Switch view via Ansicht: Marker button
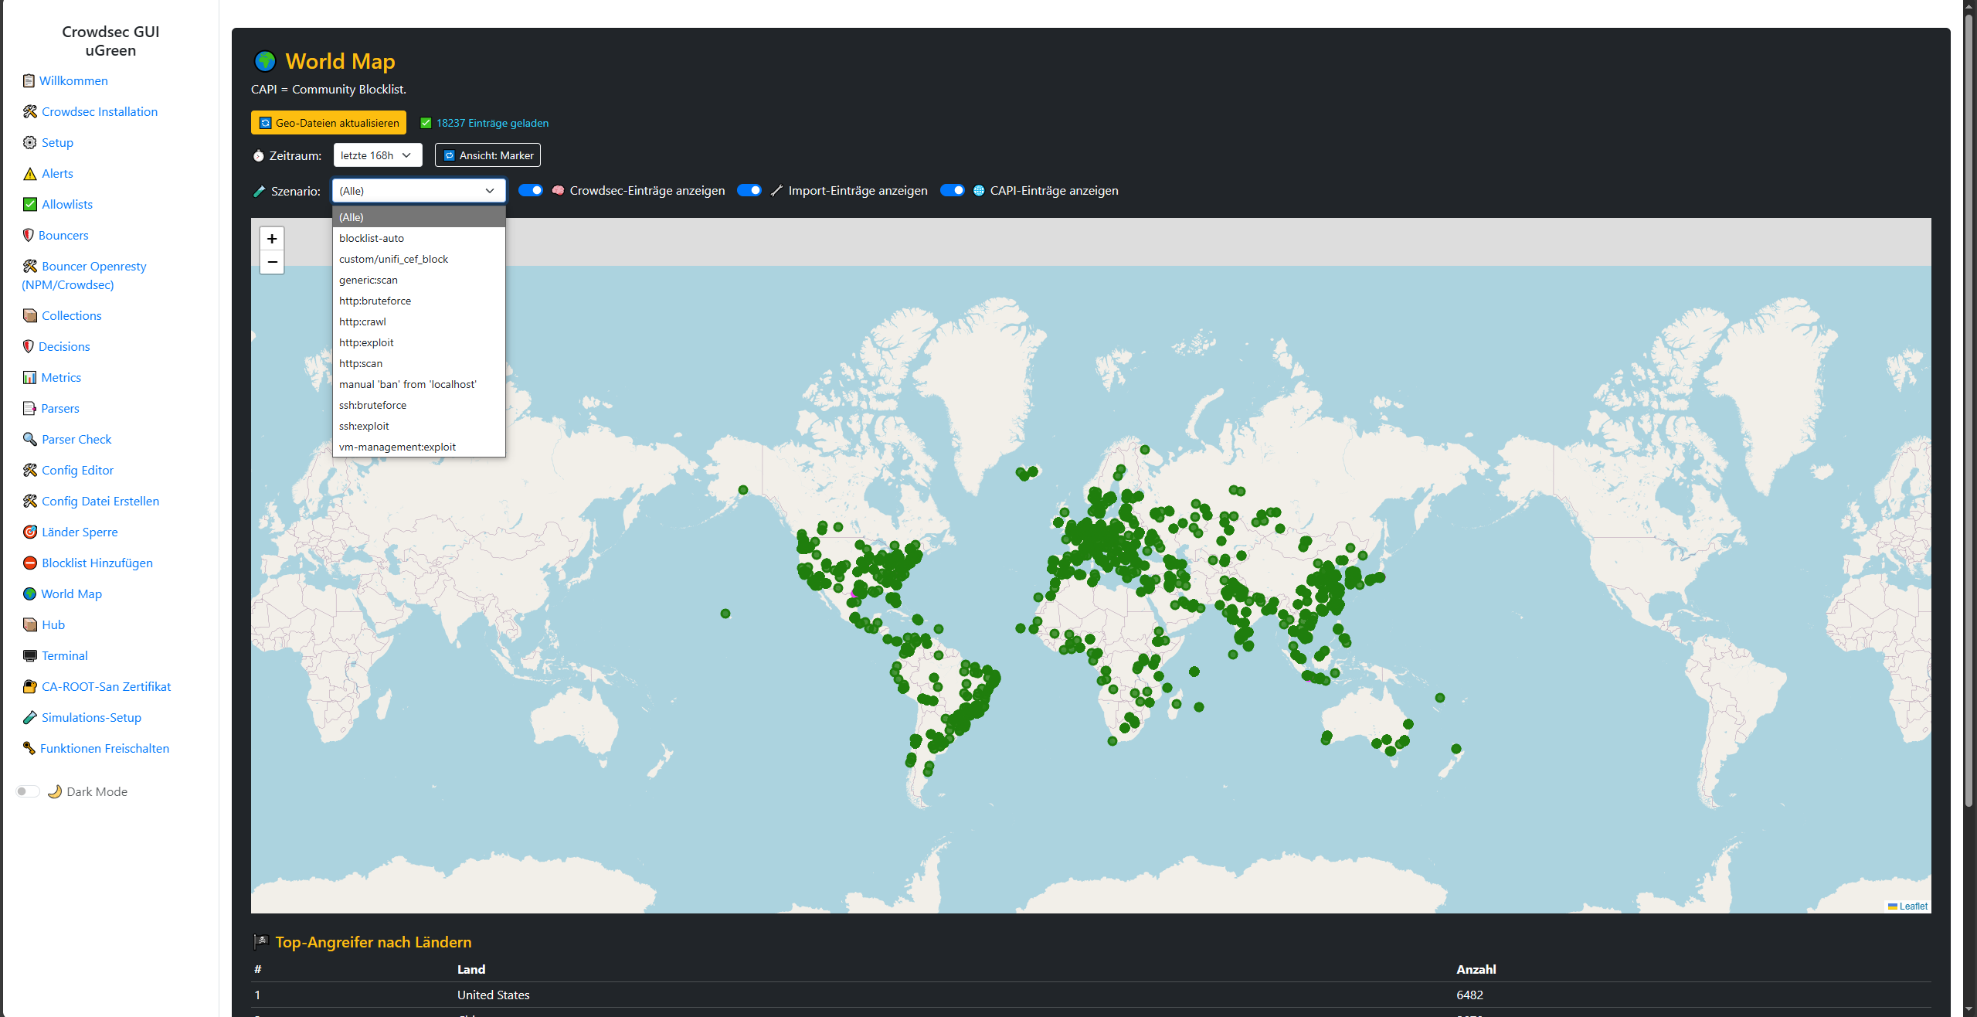 tap(487, 155)
